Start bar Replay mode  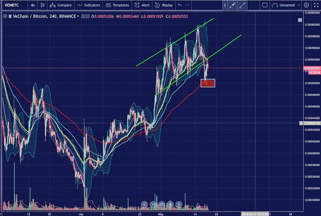point(163,5)
